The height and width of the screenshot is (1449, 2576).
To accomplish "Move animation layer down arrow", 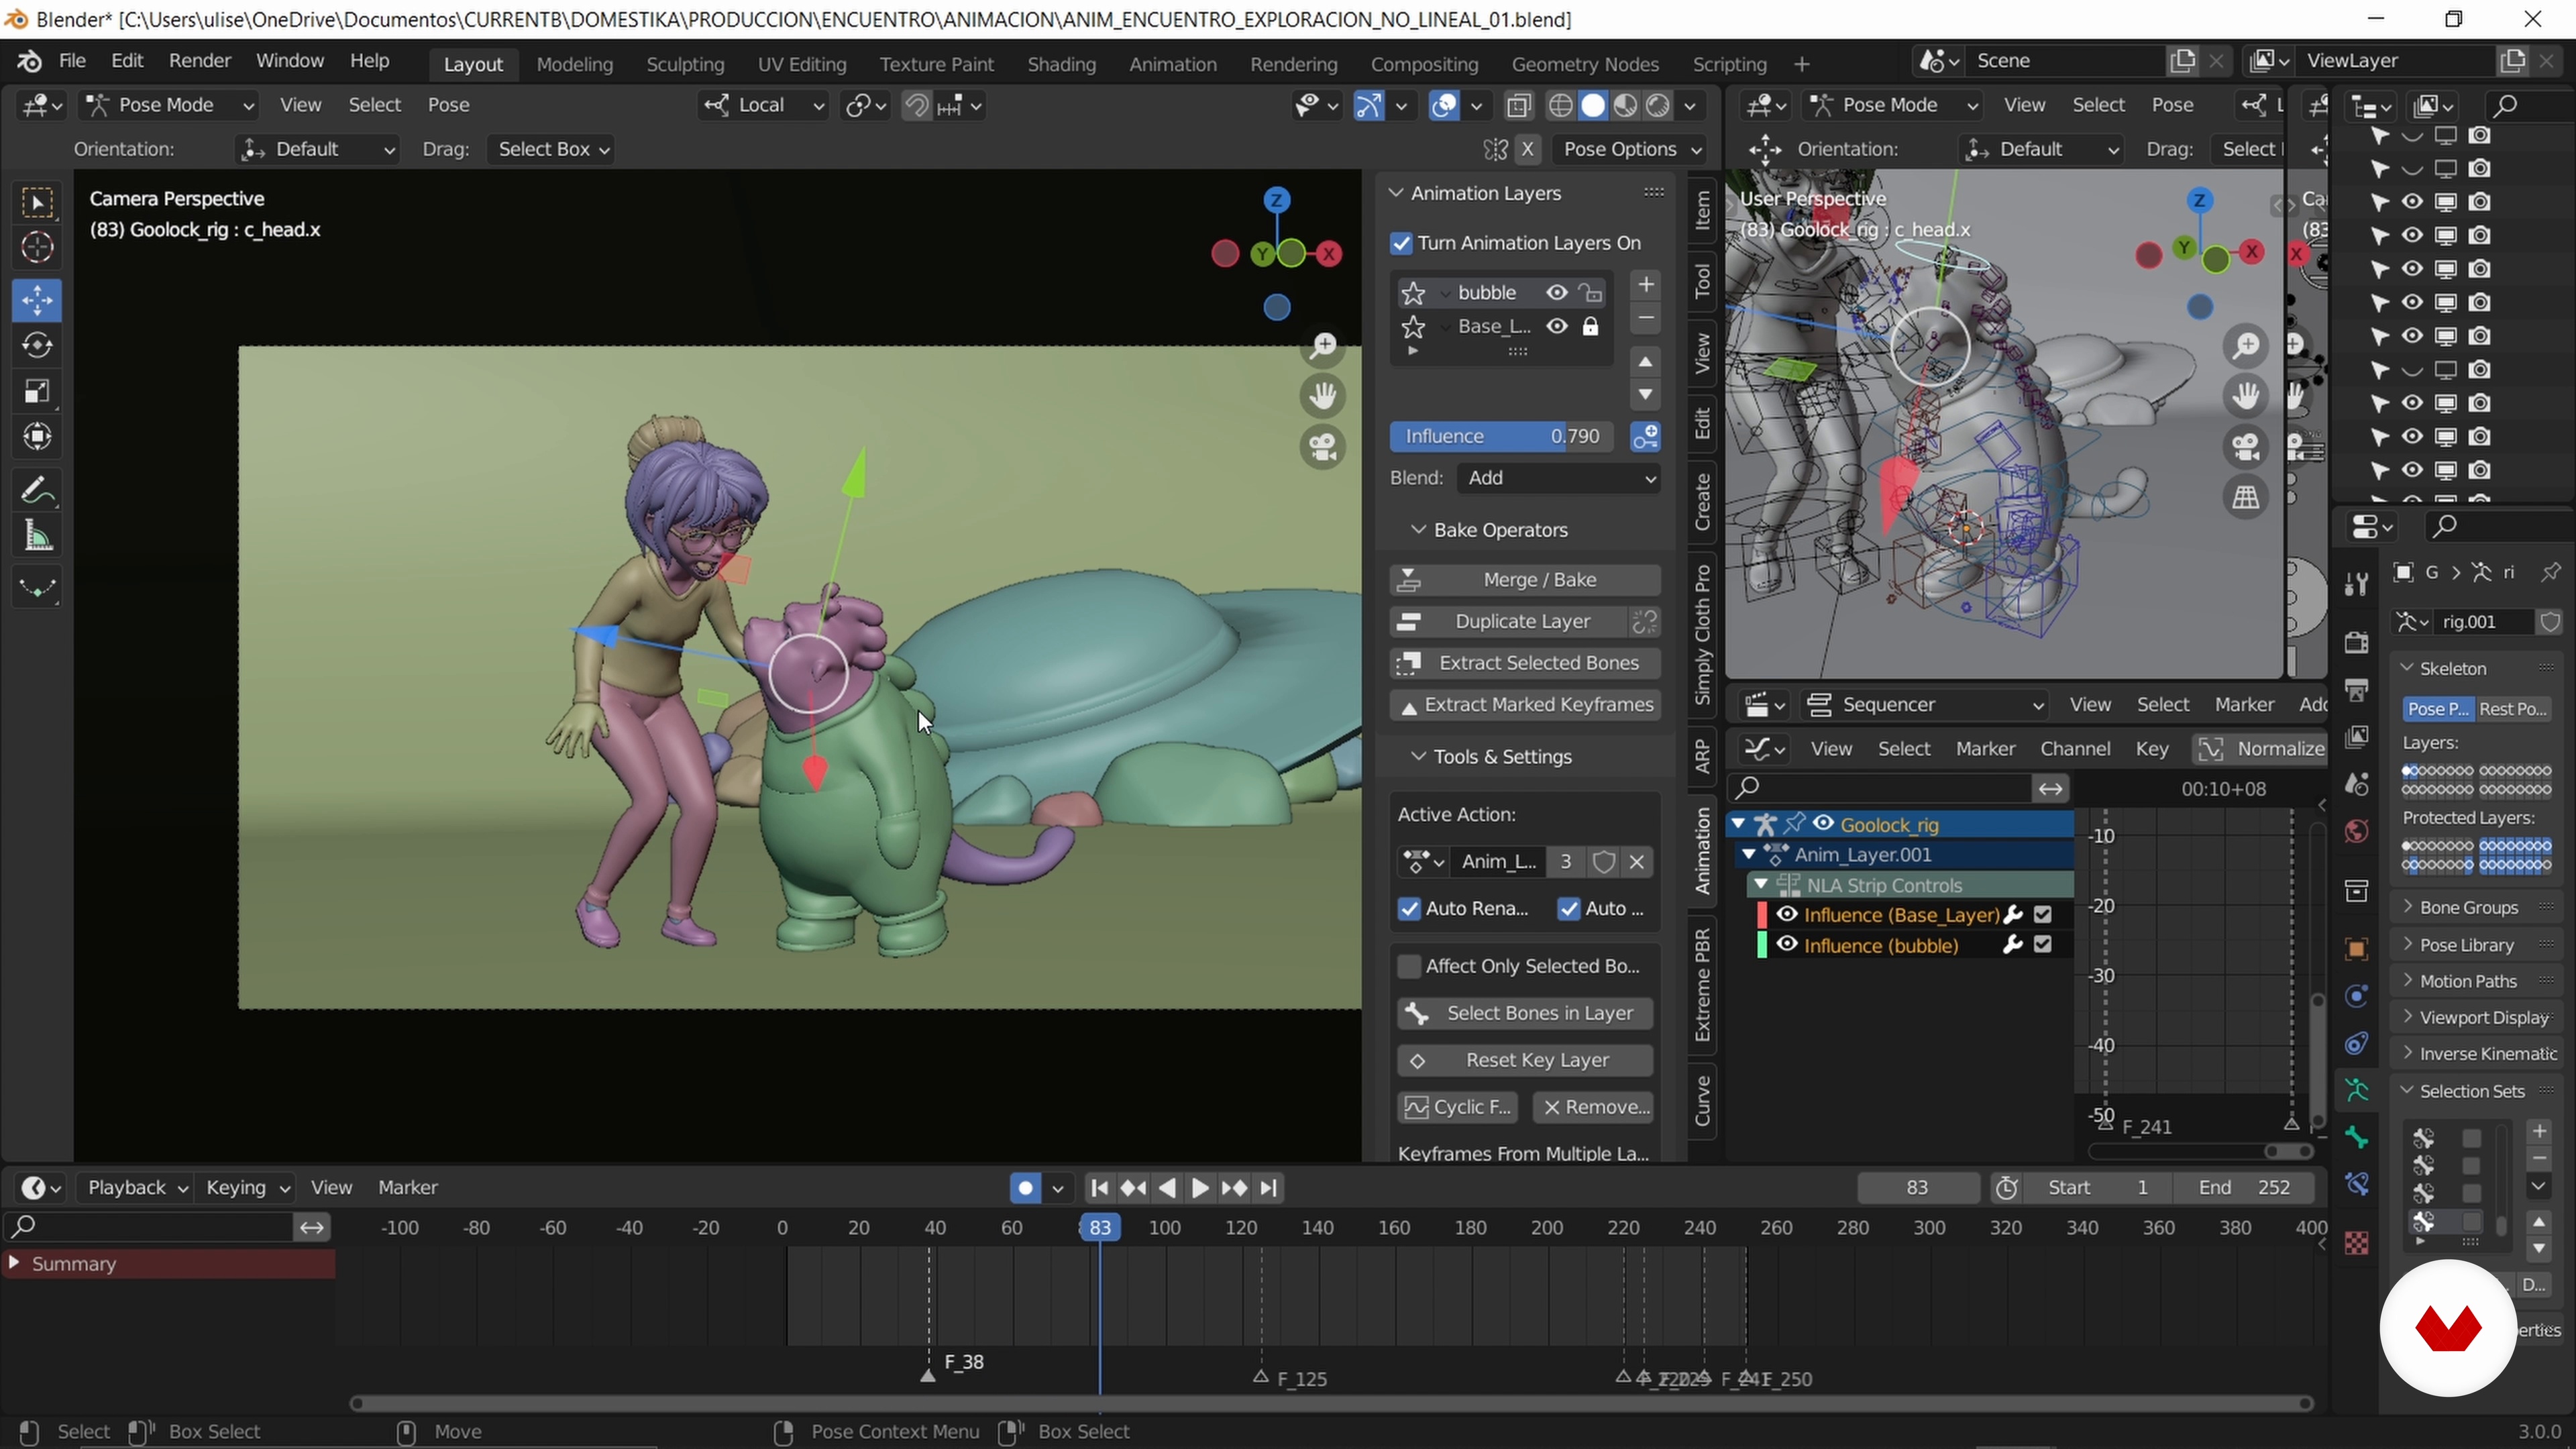I will pyautogui.click(x=1645, y=395).
